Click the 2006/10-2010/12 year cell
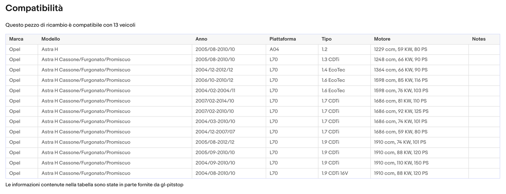Image resolution: width=506 pixels, height=194 pixels. (x=214, y=80)
